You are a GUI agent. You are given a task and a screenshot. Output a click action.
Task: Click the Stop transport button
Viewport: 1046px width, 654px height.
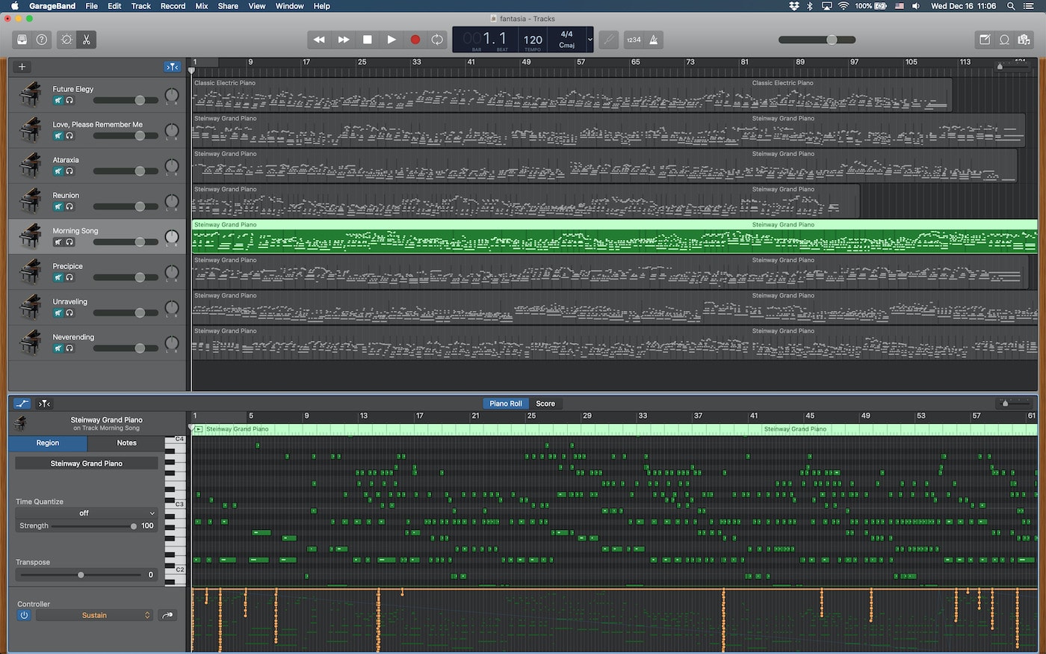point(367,40)
